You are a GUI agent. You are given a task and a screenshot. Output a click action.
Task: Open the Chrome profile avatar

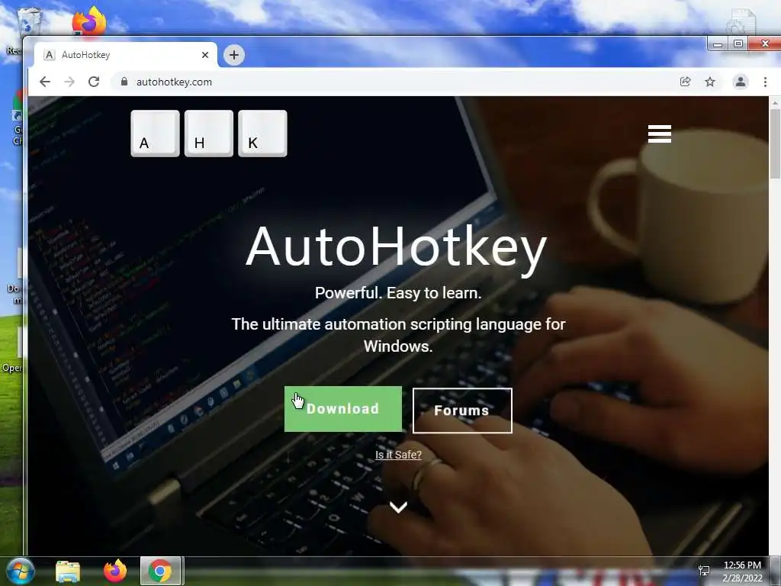(x=741, y=82)
